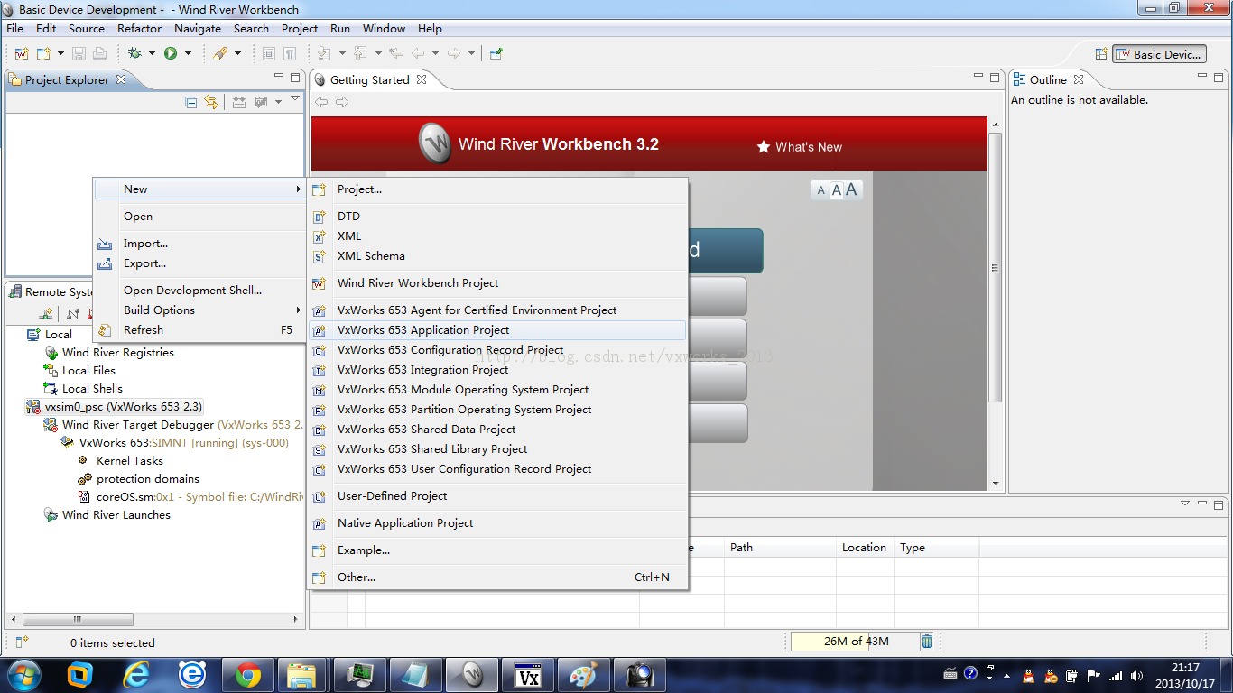This screenshot has height=693, width=1233.
Task: Open the Window menu
Action: pos(385,28)
